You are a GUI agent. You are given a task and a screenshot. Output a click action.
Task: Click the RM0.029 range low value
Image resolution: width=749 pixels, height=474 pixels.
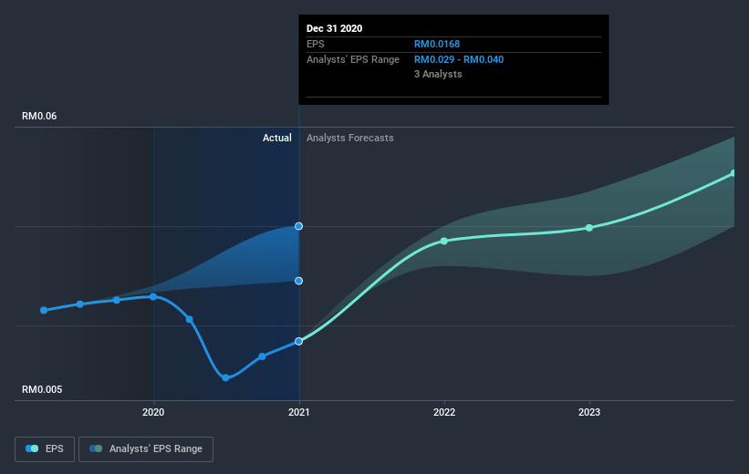coord(434,59)
